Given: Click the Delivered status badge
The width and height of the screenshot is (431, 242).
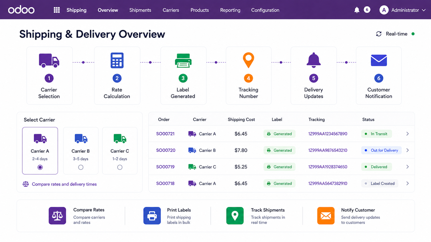Looking at the screenshot, I should pyautogui.click(x=376, y=167).
